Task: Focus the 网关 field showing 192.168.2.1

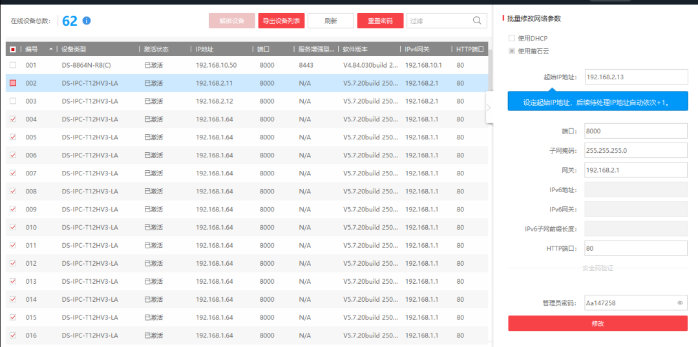Action: pyautogui.click(x=635, y=170)
